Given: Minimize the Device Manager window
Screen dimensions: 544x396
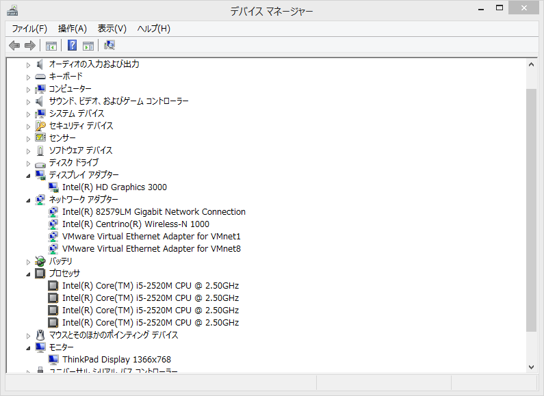Looking at the screenshot, I should [x=481, y=9].
